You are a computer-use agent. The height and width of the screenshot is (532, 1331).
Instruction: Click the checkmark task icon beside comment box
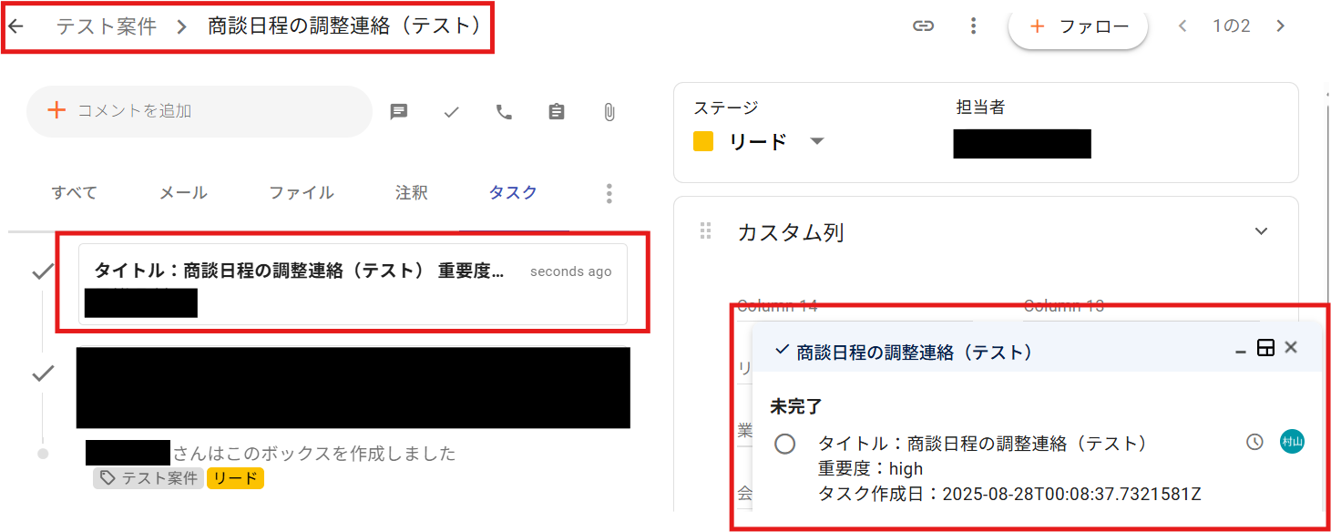coord(451,111)
